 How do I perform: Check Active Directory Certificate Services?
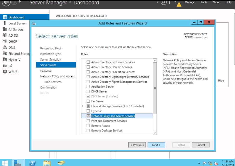click(88, 62)
